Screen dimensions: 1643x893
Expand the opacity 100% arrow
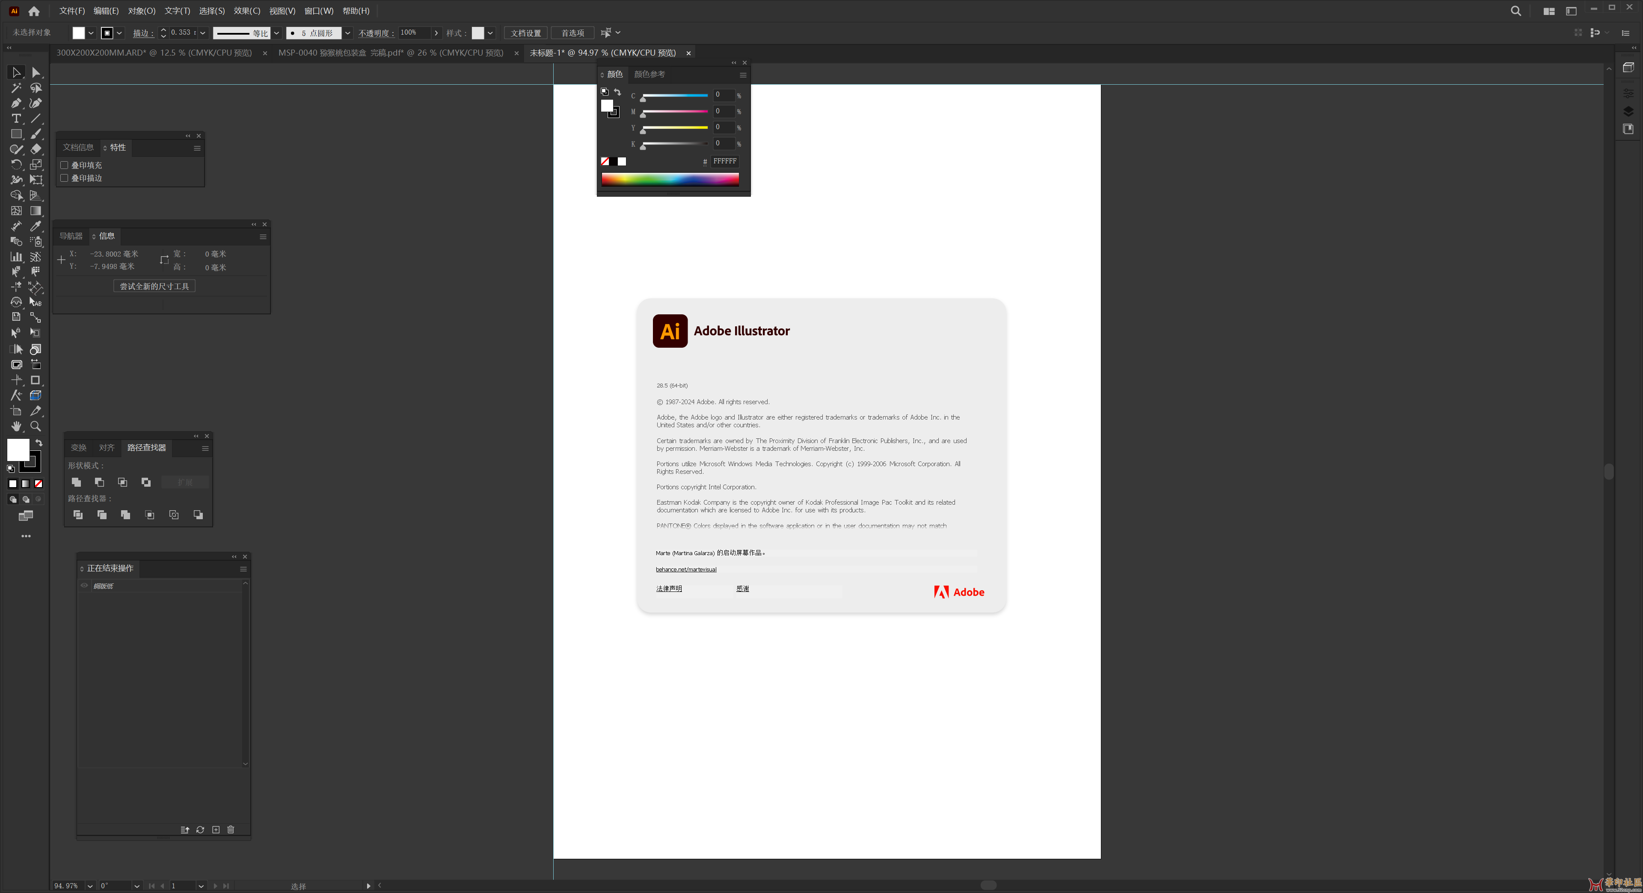(436, 33)
